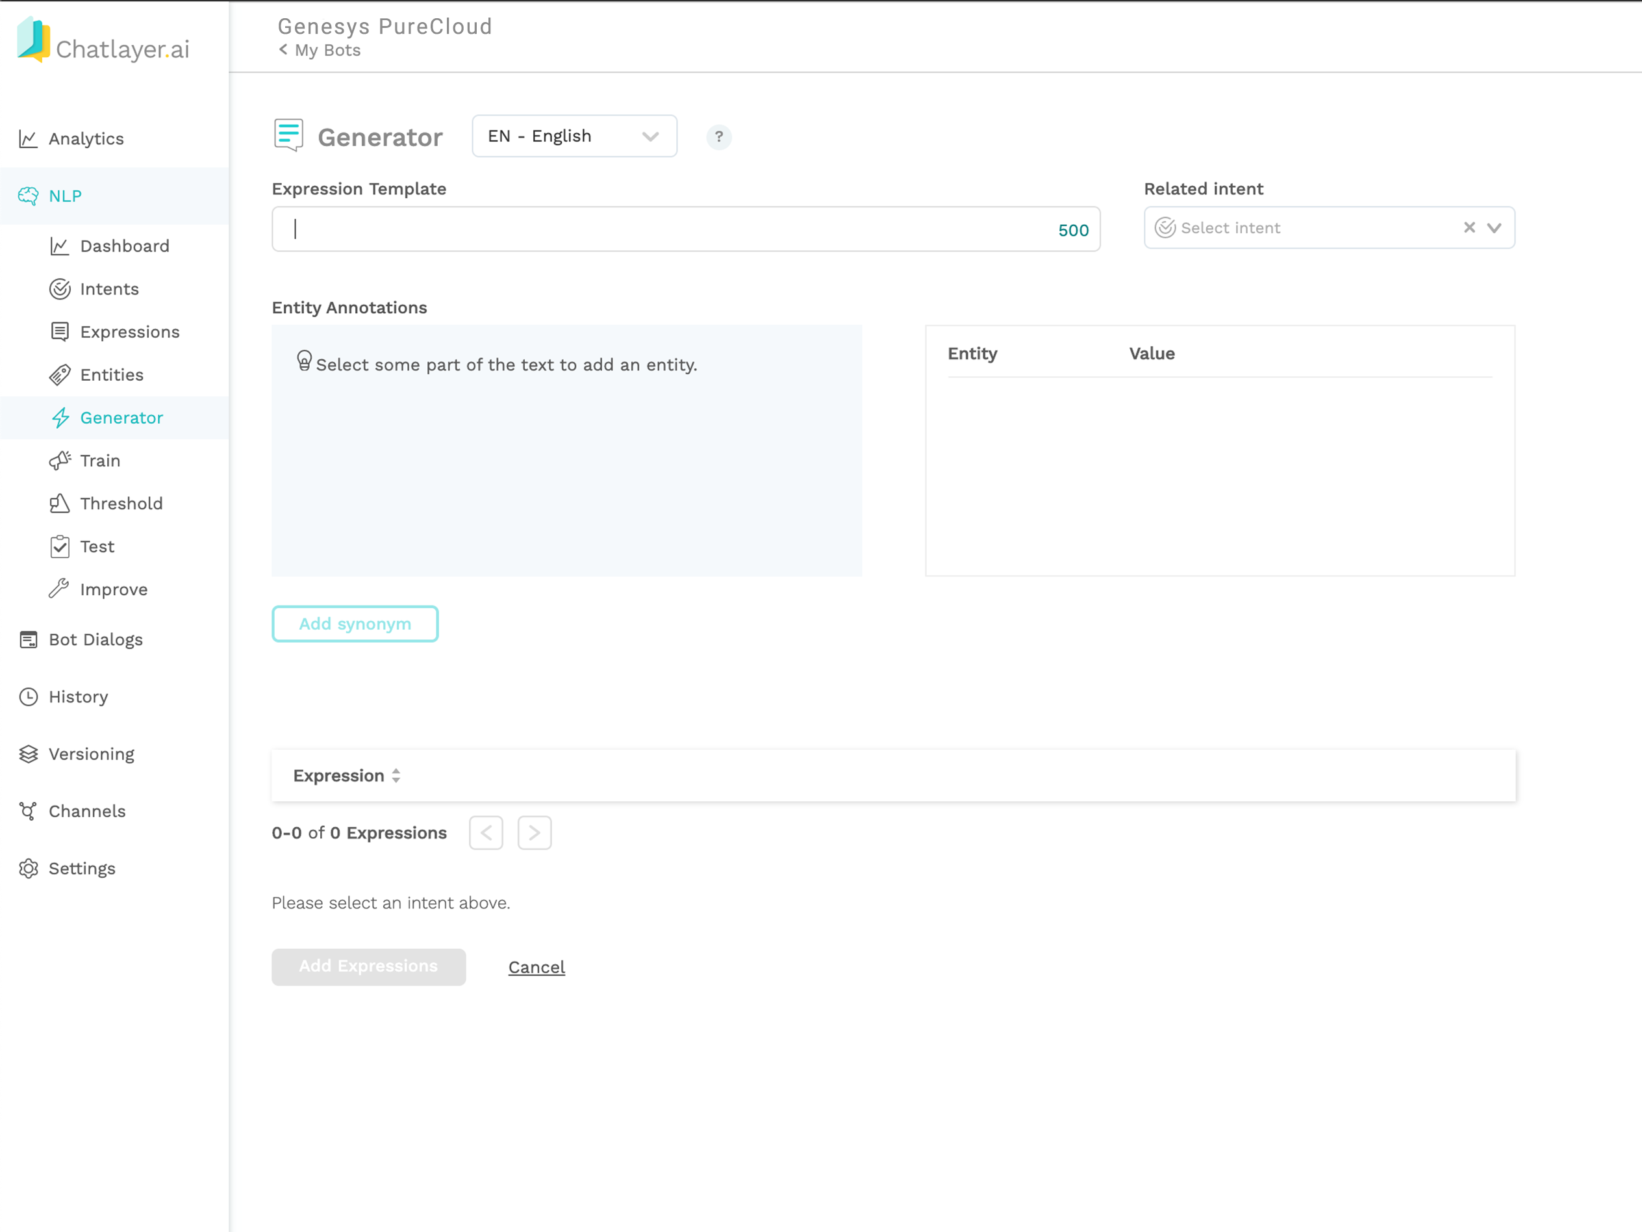Open the Intents submenu item
The image size is (1642, 1232).
114,289
